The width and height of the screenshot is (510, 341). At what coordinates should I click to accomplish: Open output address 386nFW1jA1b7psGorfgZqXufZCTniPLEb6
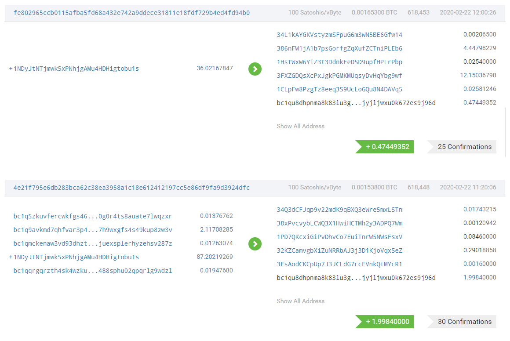[339, 48]
